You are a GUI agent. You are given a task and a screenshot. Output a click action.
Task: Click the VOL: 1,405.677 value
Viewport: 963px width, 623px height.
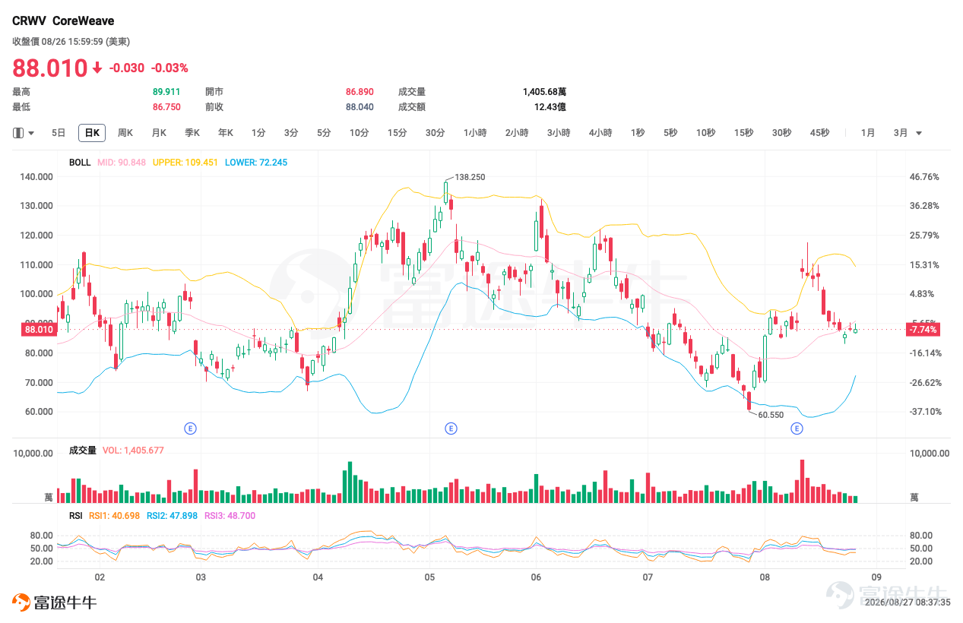click(x=133, y=451)
